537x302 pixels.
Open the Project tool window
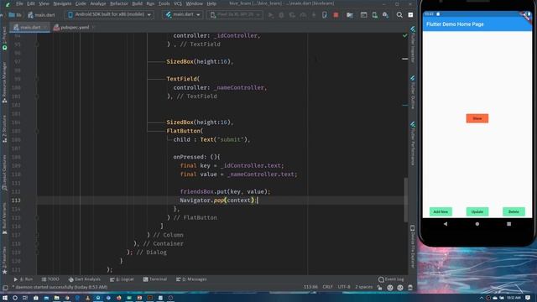4,38
